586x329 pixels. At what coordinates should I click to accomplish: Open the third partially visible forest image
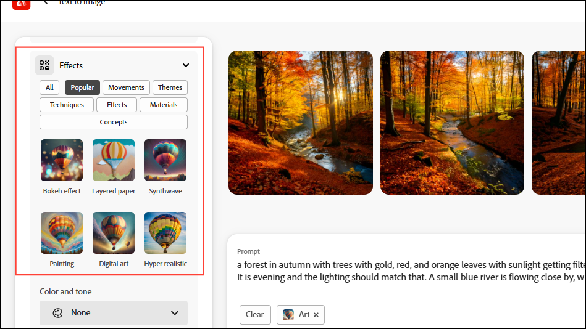[559, 123]
